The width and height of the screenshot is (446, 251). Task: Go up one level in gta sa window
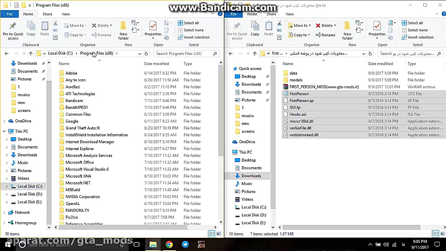(255, 54)
